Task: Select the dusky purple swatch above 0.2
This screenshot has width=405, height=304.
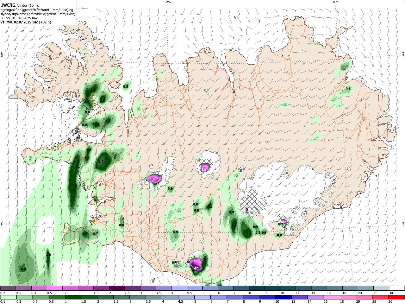Action: 8,288
